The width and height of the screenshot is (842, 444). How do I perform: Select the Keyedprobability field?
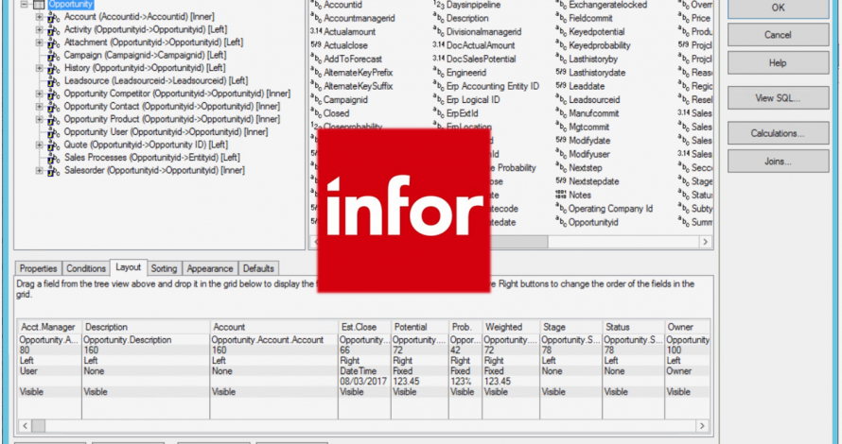click(x=599, y=45)
